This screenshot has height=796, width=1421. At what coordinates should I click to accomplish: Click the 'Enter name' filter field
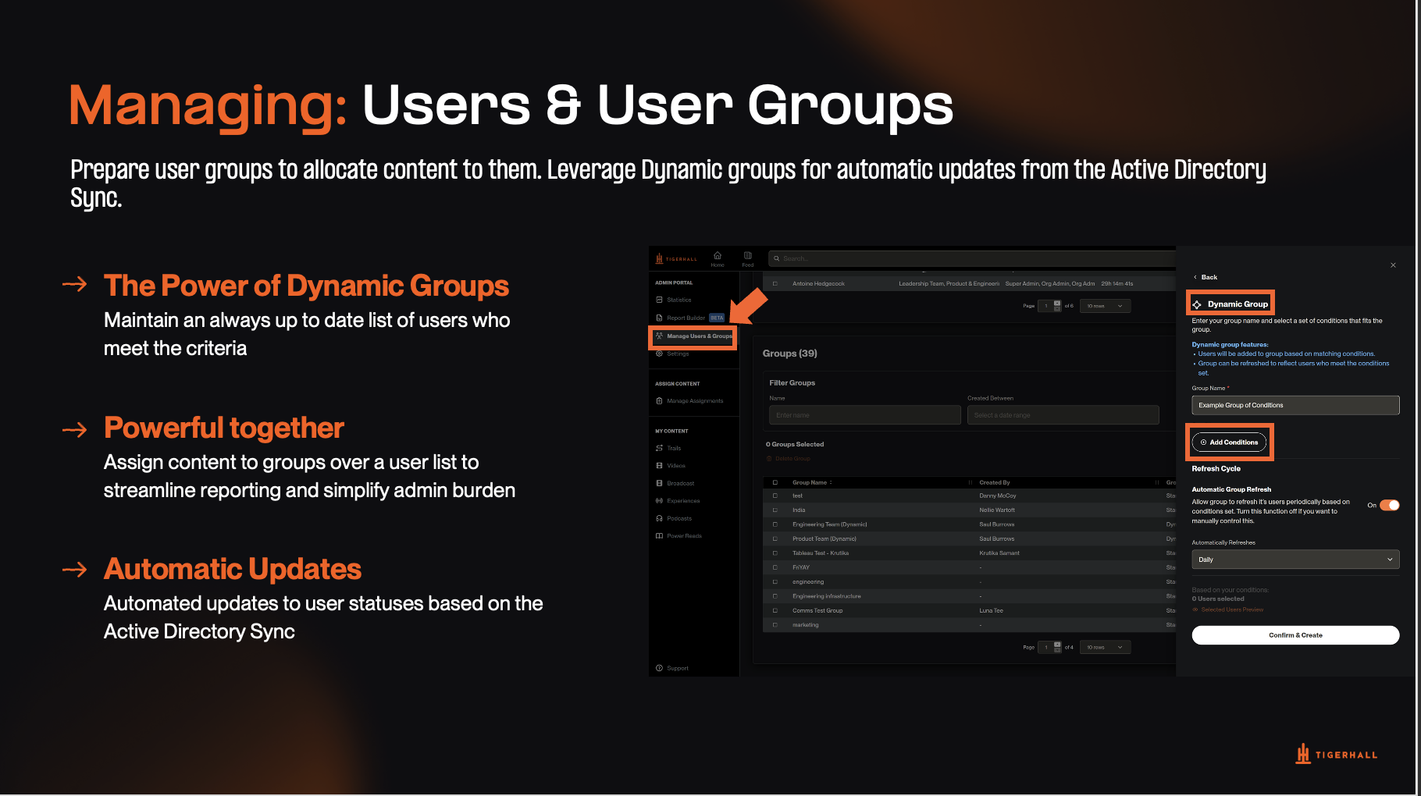(865, 415)
